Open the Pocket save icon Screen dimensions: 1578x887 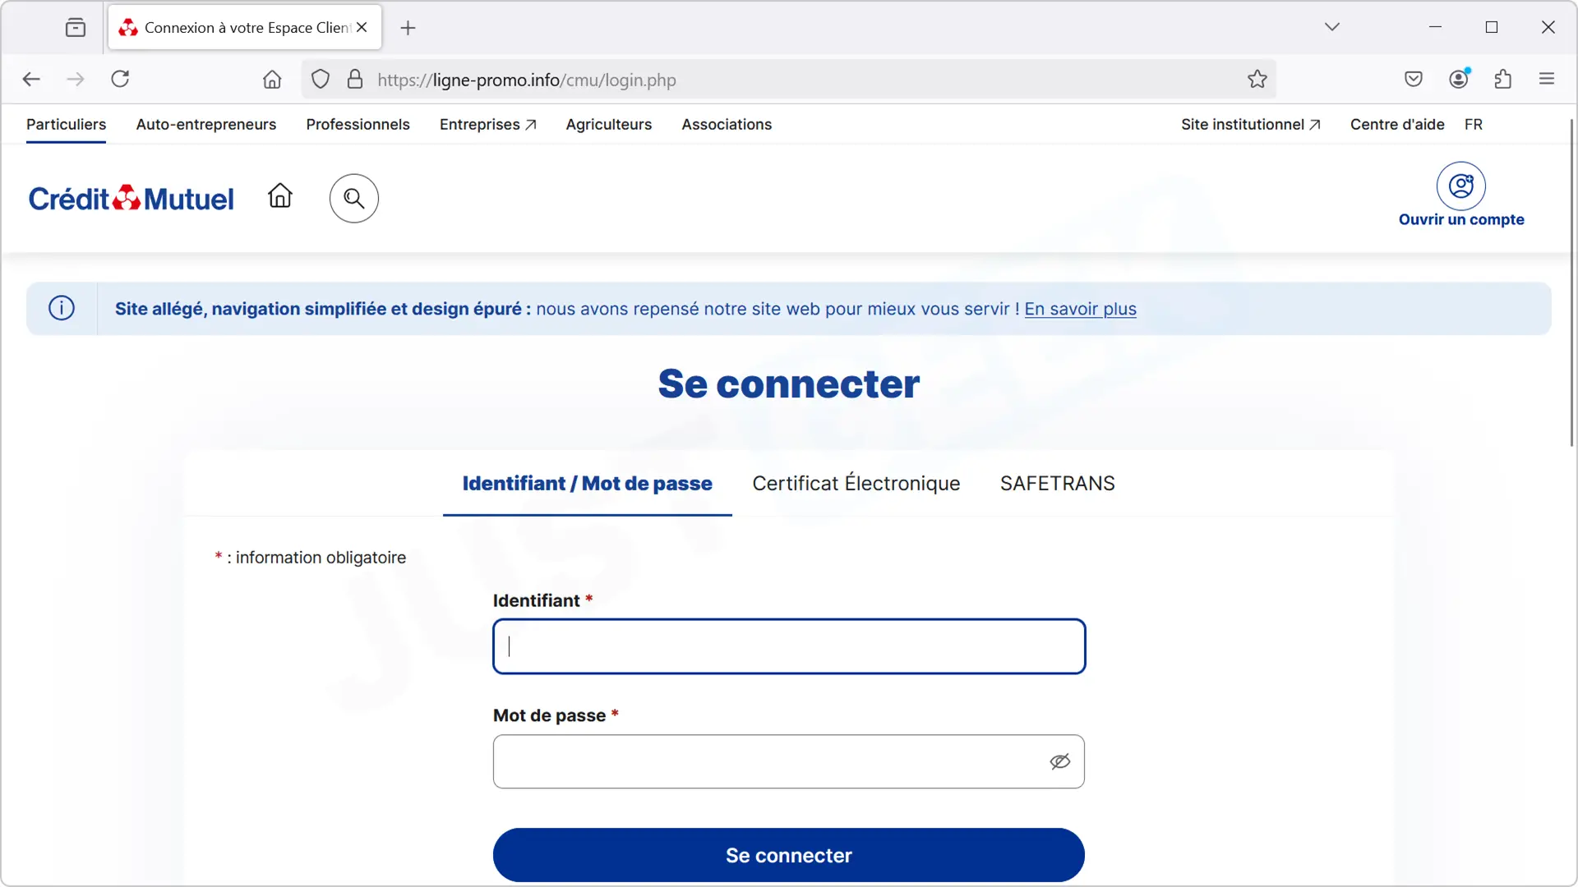tap(1414, 80)
